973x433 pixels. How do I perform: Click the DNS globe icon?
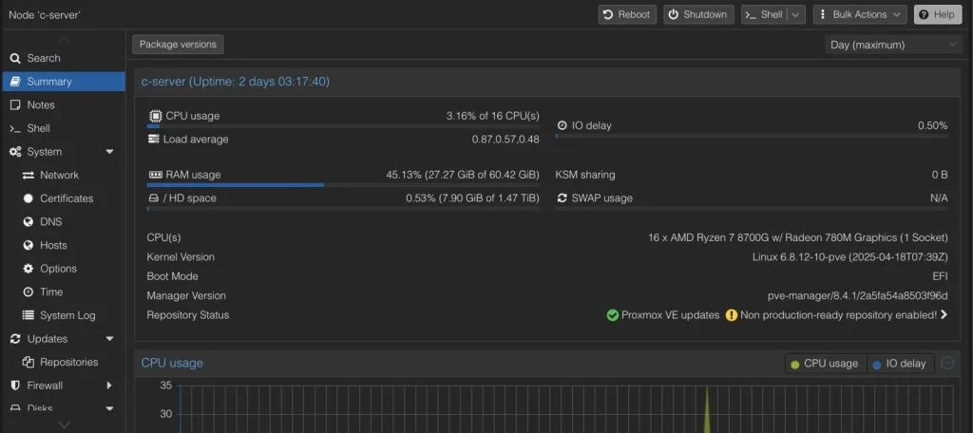[x=29, y=222]
